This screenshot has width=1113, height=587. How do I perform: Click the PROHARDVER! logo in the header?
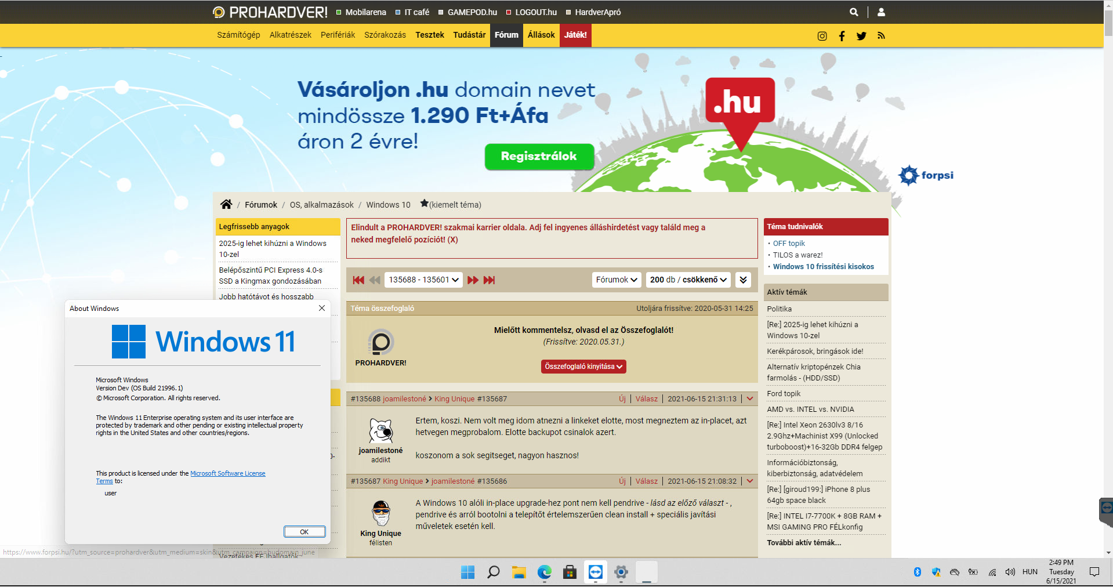(270, 12)
